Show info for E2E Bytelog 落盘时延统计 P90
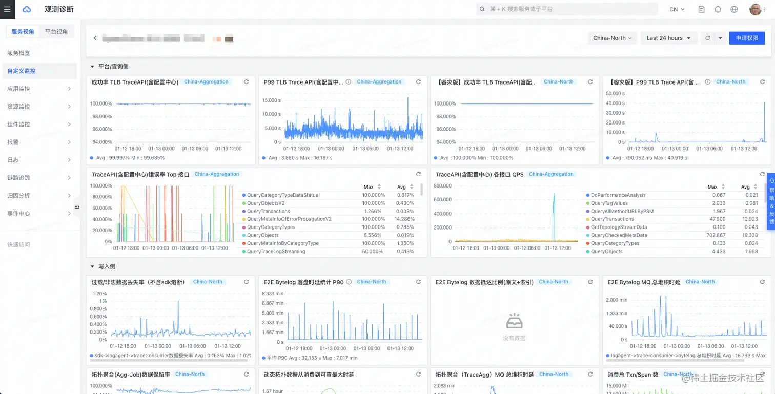This screenshot has width=775, height=394. click(x=349, y=282)
